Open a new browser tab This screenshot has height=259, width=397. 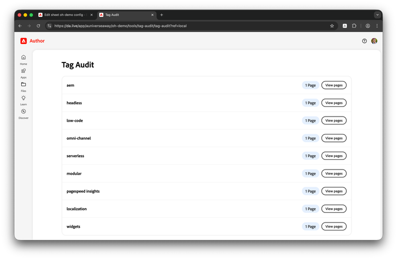161,15
